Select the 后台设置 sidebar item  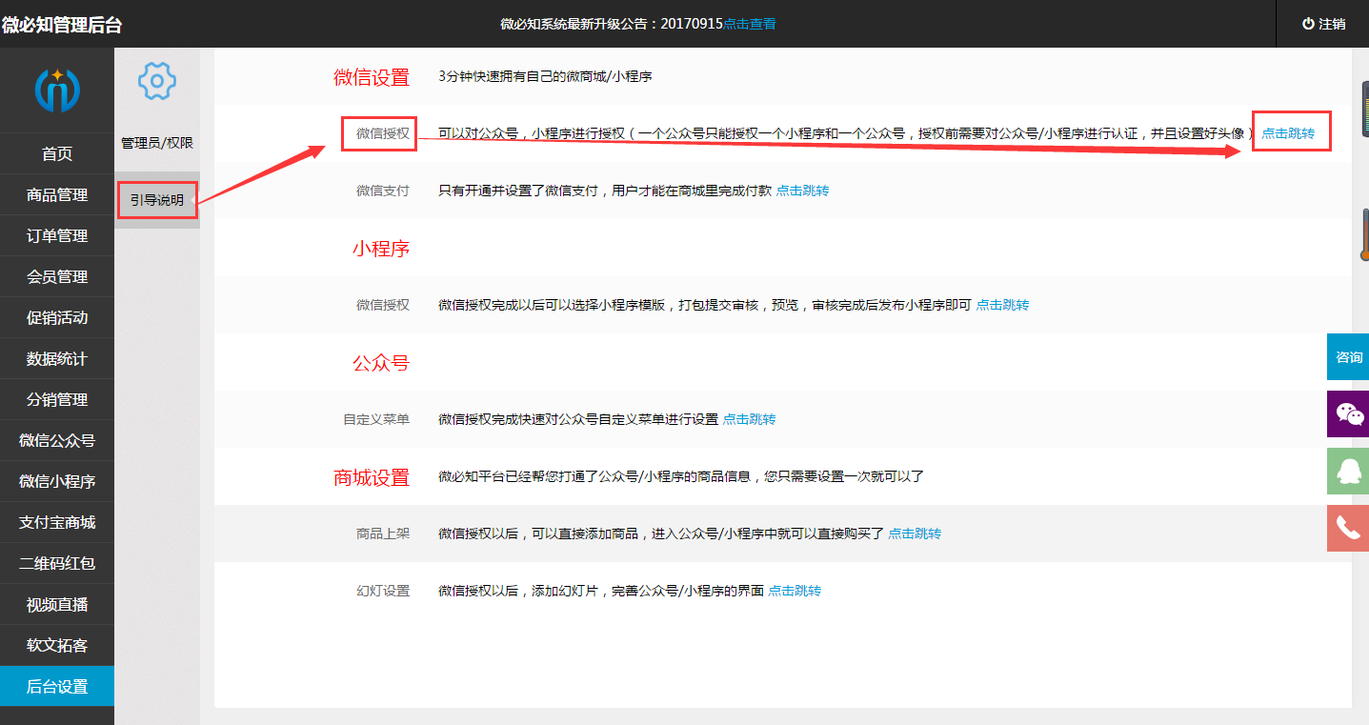[57, 687]
